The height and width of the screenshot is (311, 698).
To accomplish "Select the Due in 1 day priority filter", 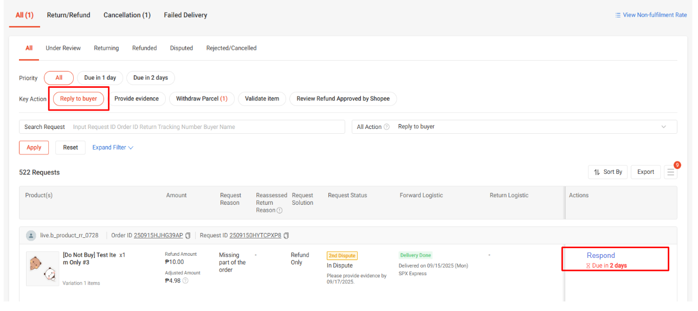I will pos(100,78).
